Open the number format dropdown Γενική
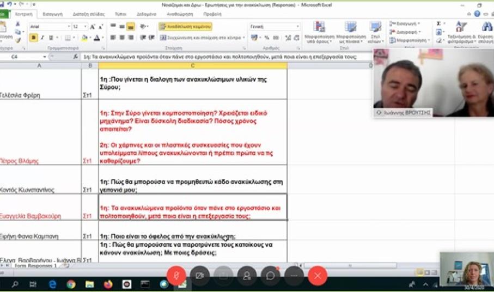Image resolution: width=494 pixels, height=292 pixels. 297,27
